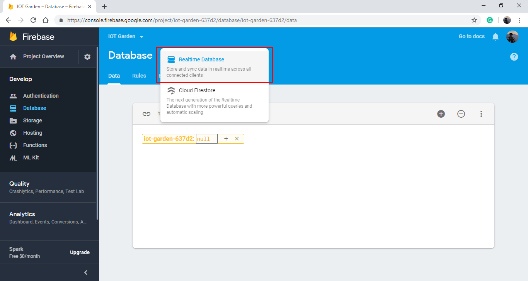This screenshot has height=281, width=528.
Task: Open Go to docs link
Action: (x=471, y=36)
